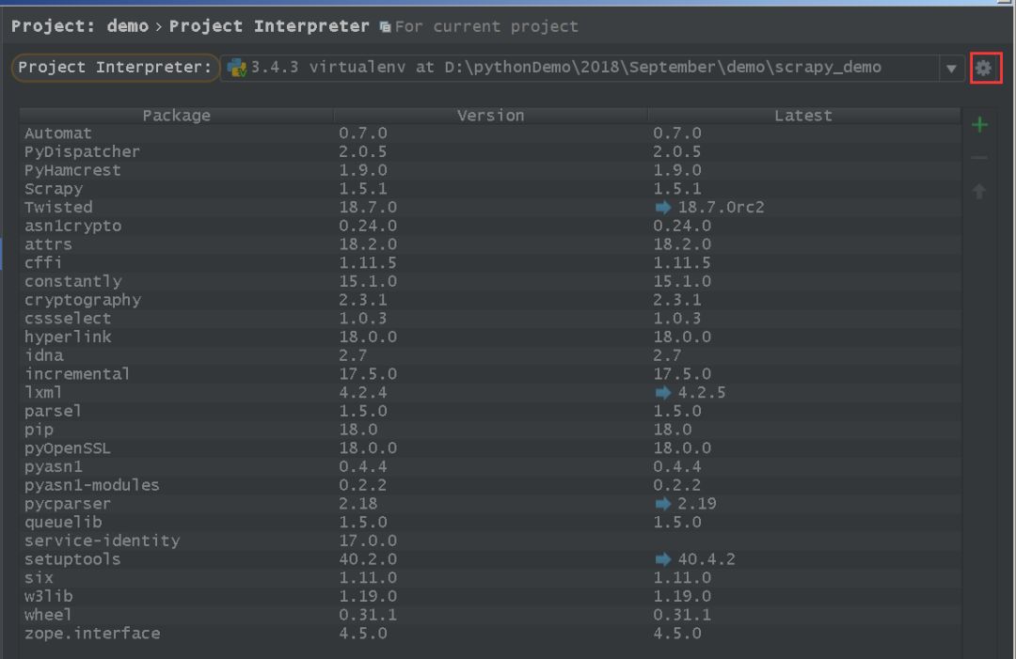The width and height of the screenshot is (1016, 659).
Task: Click setuptools version 40.2.0 cell
Action: click(x=368, y=559)
